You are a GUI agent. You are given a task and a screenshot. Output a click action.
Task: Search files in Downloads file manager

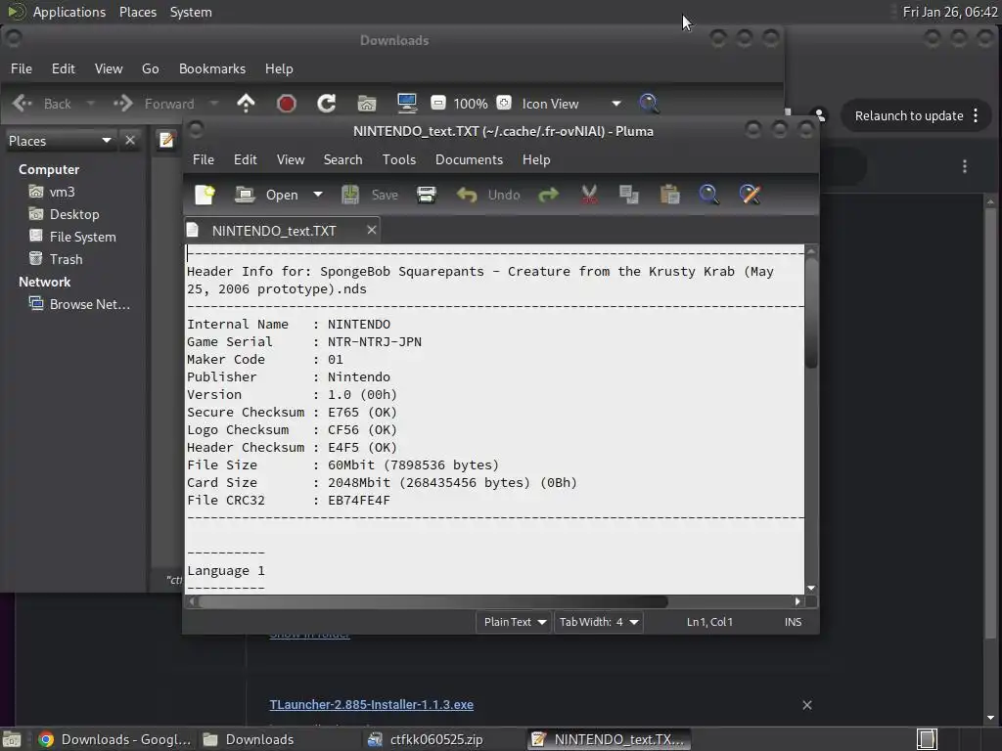[648, 104]
